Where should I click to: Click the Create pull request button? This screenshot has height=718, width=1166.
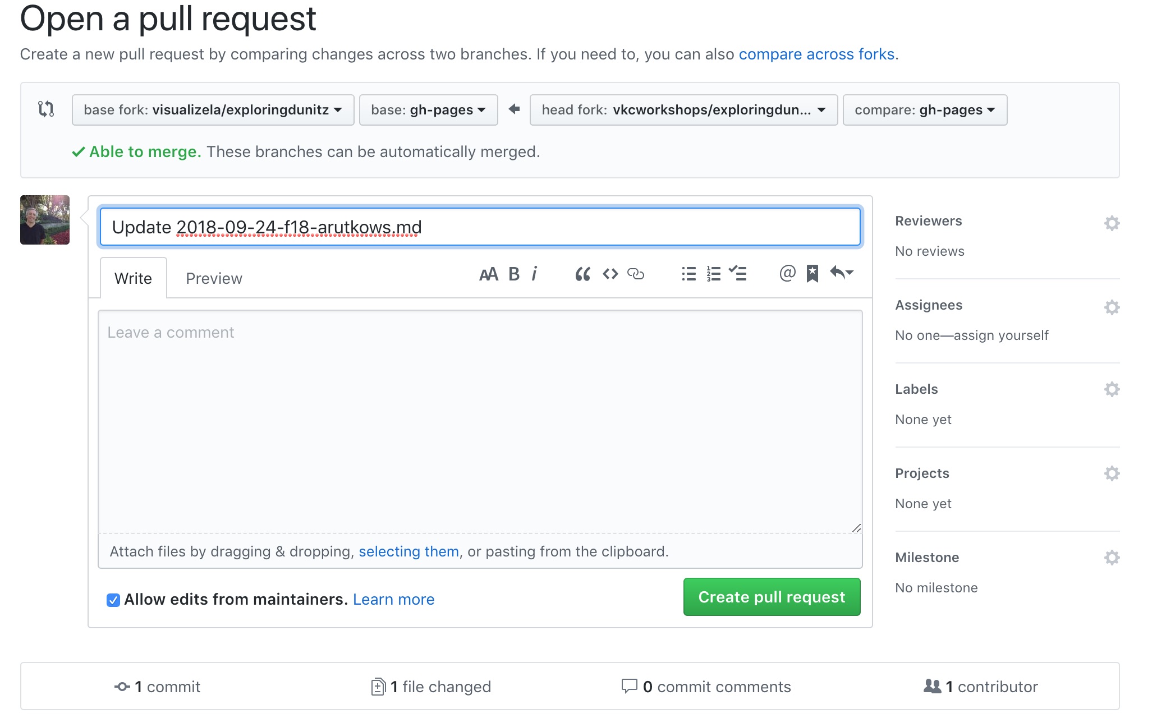pyautogui.click(x=771, y=597)
